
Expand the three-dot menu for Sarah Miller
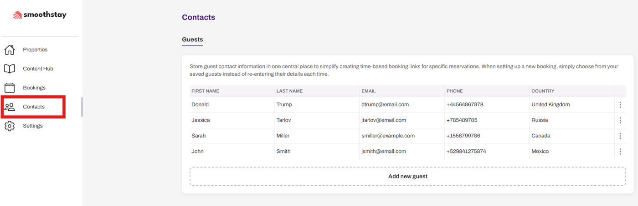620,136
